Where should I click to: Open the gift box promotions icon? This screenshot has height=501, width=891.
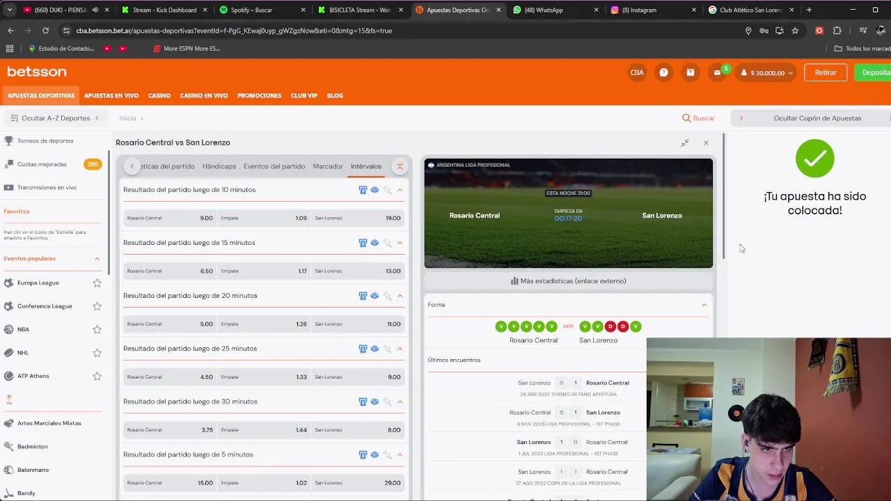click(690, 72)
